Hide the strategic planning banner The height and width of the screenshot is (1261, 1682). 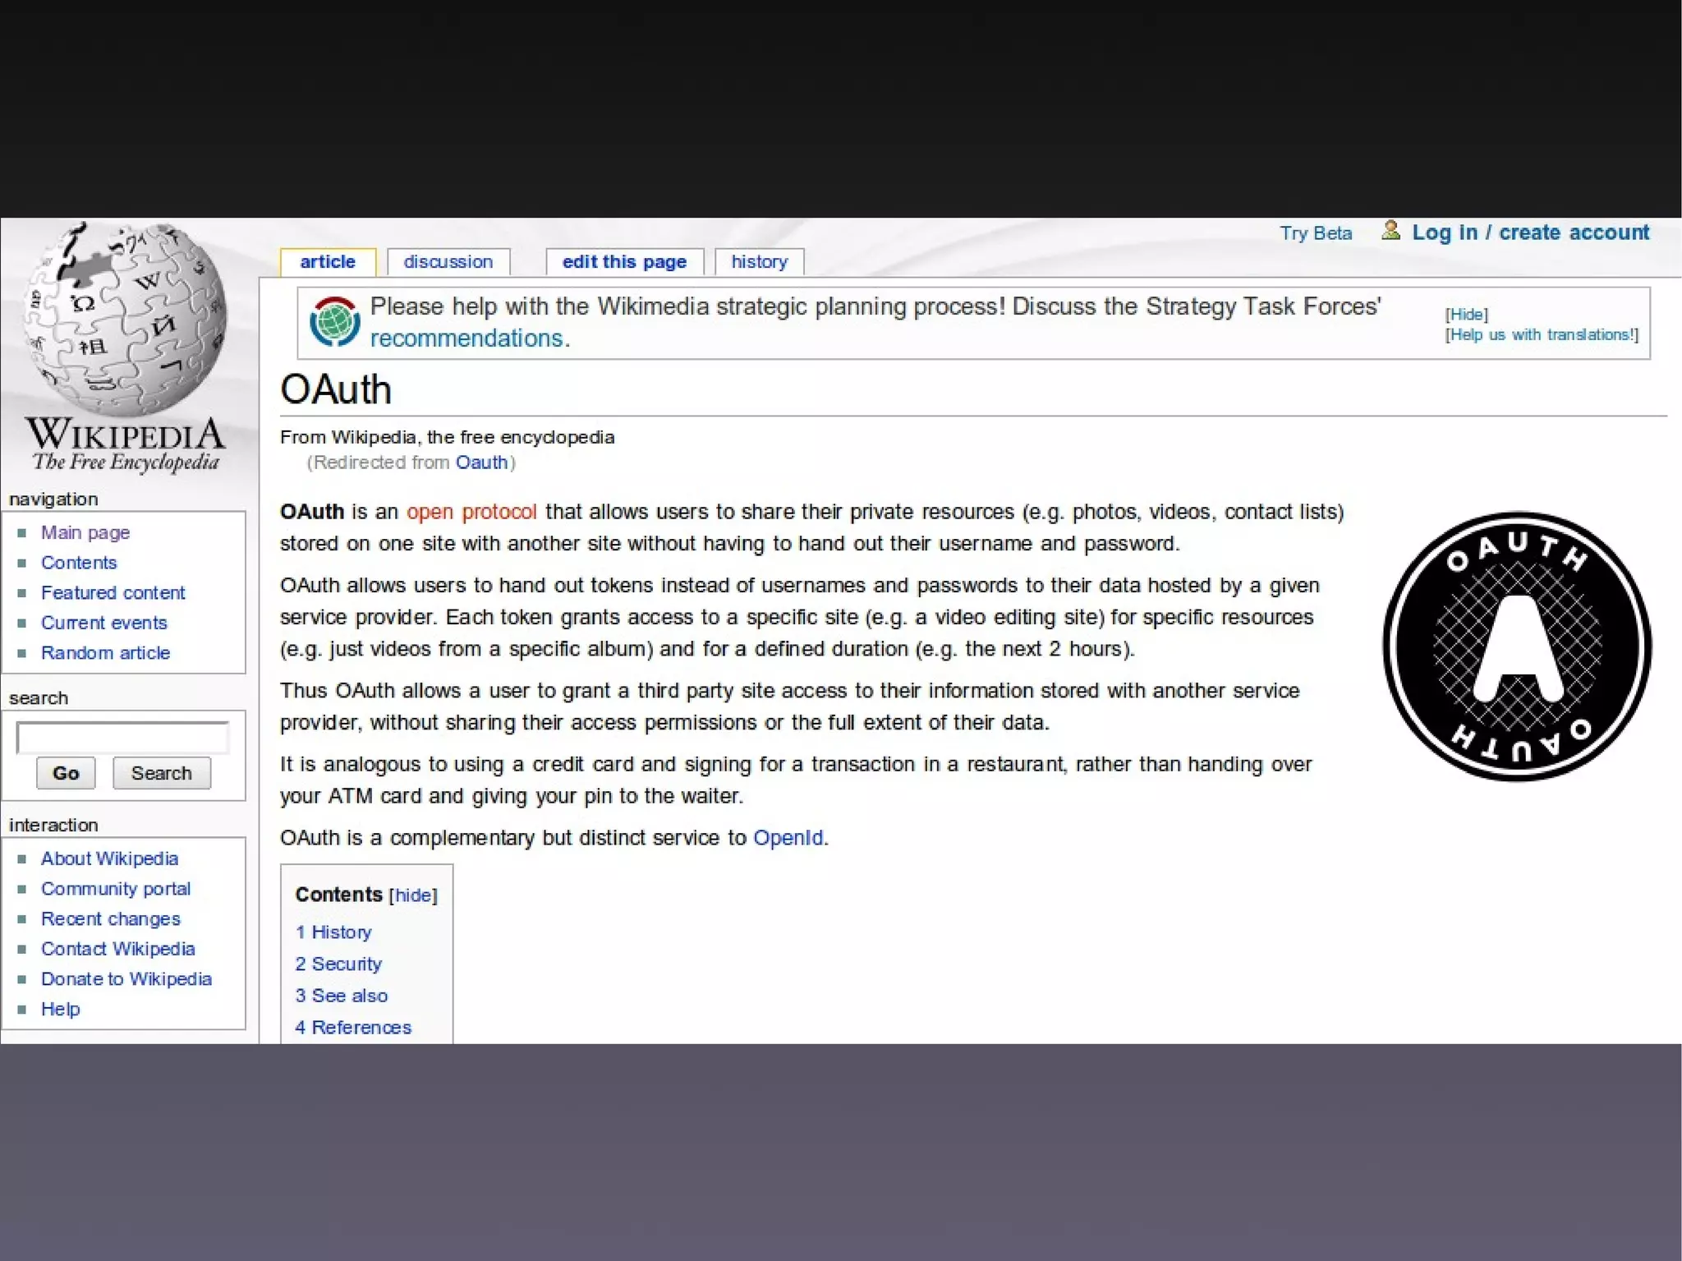pos(1466,315)
